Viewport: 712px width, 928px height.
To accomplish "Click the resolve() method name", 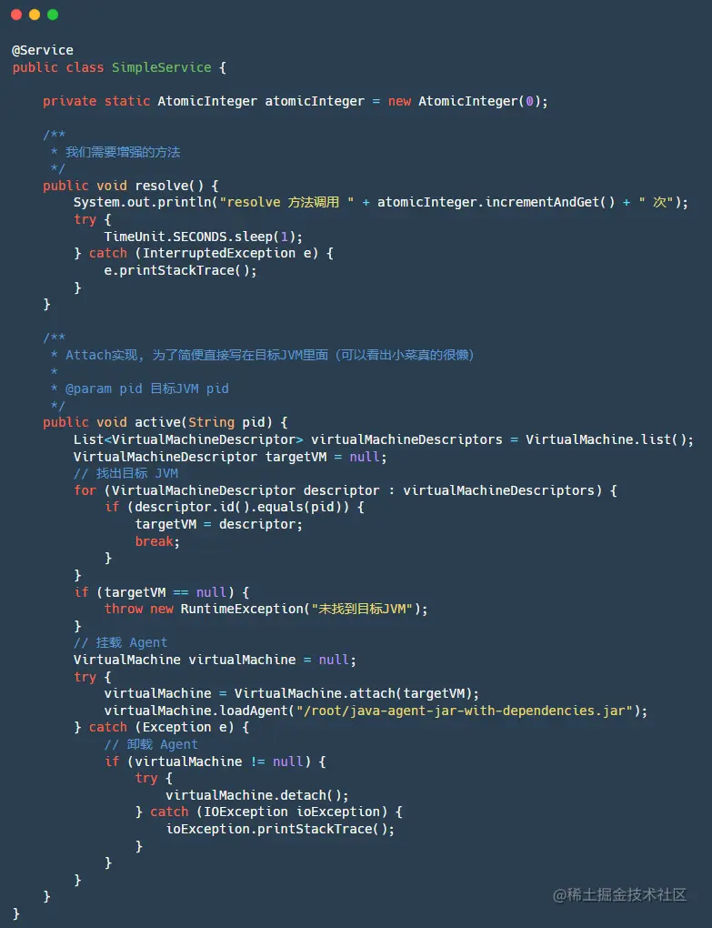I will pyautogui.click(x=169, y=186).
